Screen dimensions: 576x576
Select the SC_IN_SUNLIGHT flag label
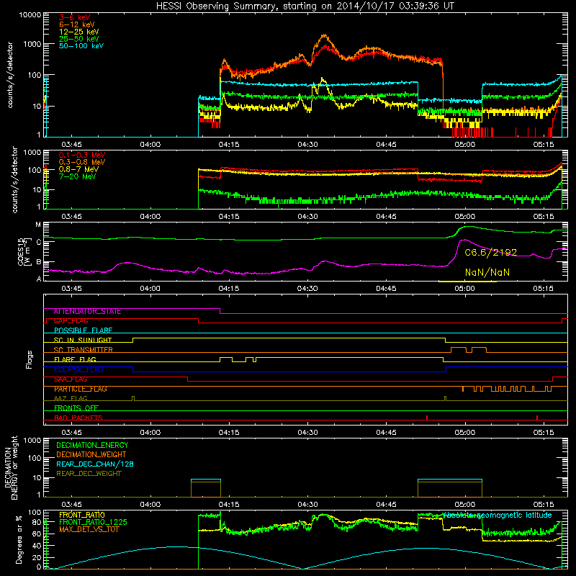pyautogui.click(x=83, y=340)
